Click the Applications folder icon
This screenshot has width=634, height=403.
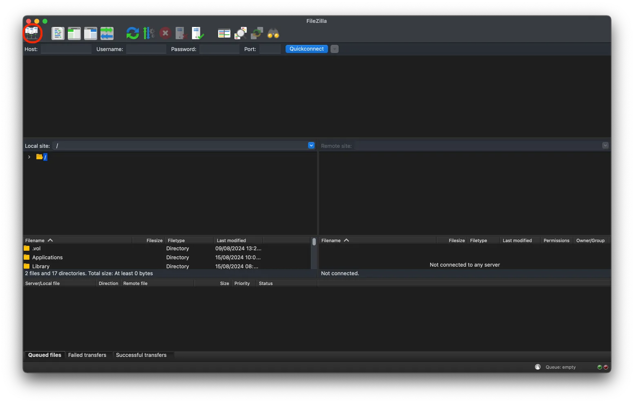pos(27,257)
